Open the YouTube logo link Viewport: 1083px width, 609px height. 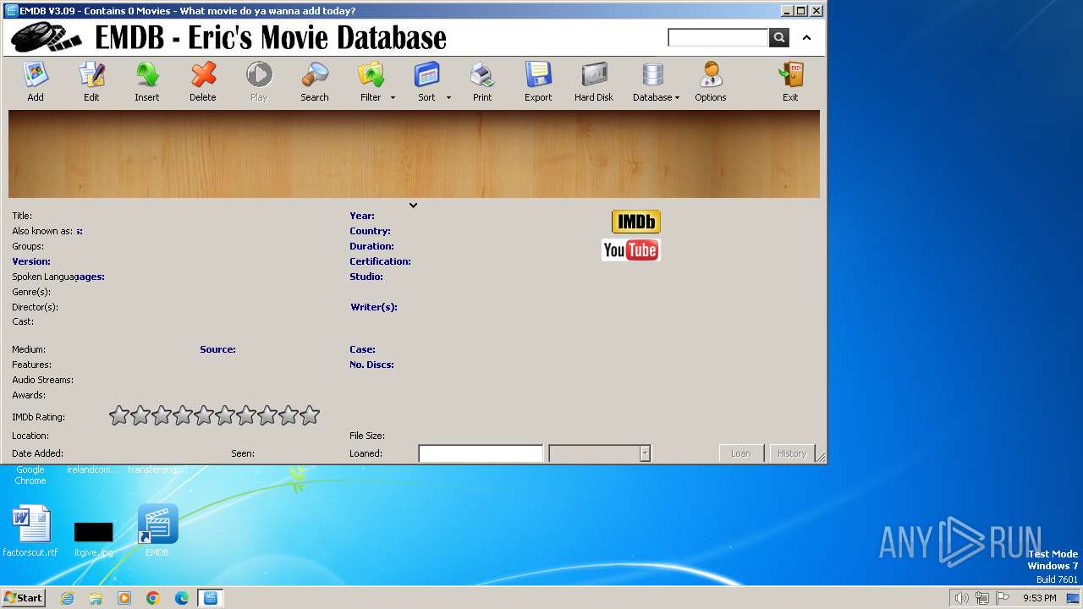click(631, 250)
